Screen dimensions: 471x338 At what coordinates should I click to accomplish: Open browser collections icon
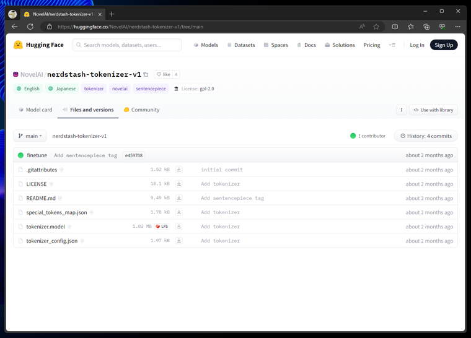pyautogui.click(x=426, y=27)
